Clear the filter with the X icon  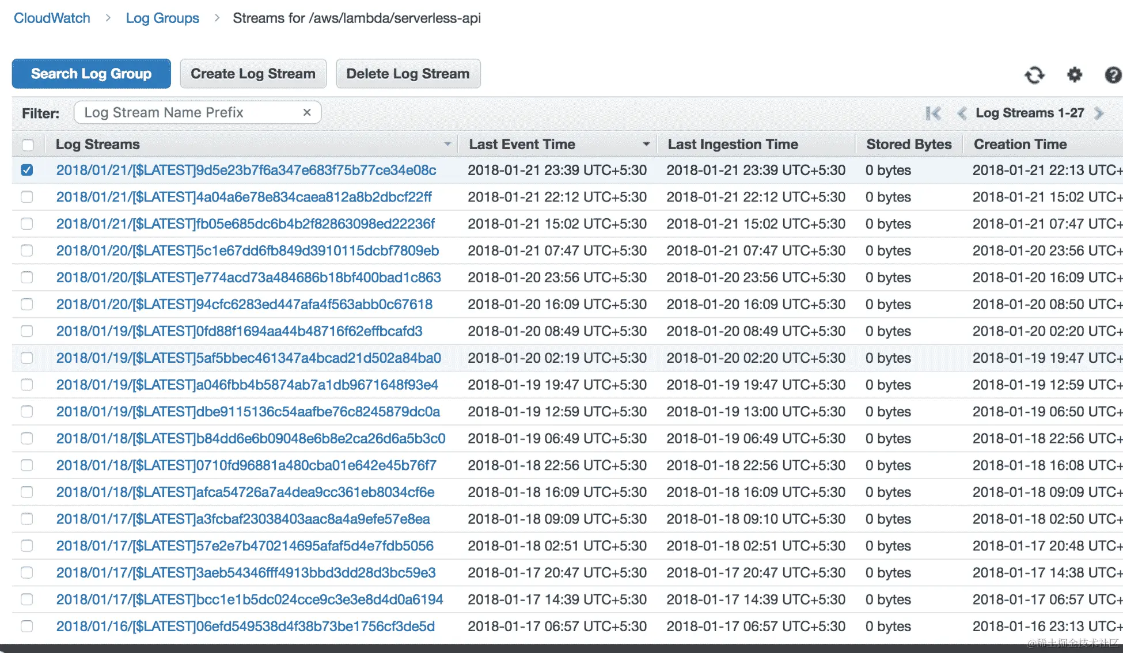tap(307, 112)
